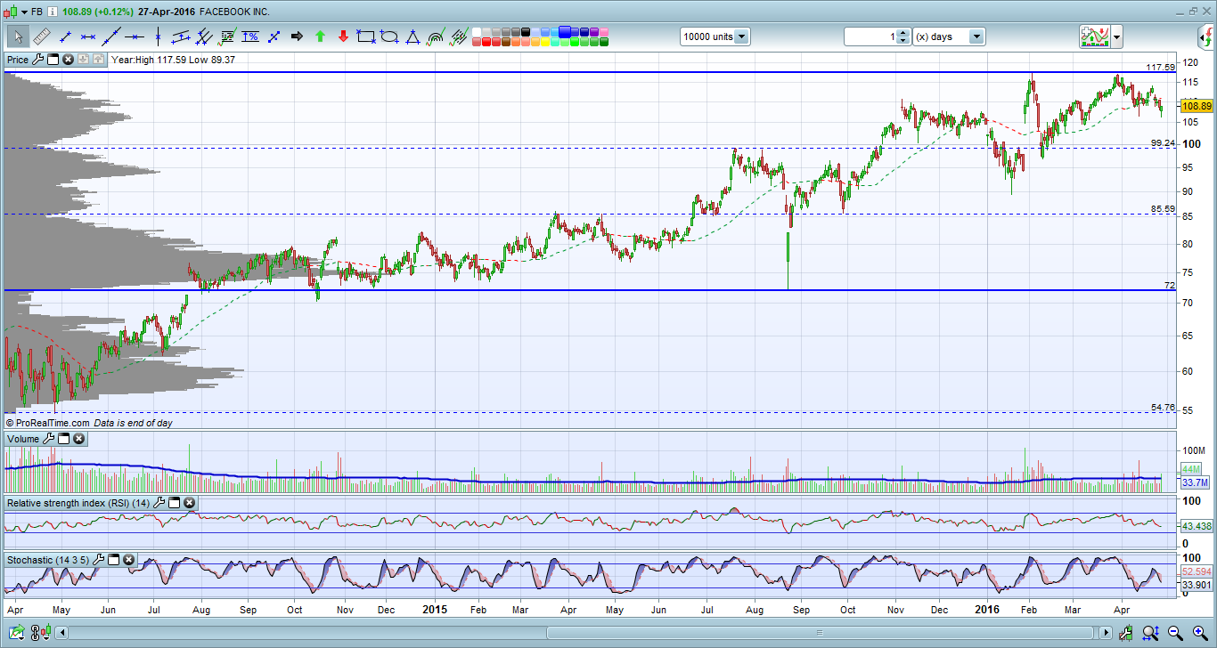Close the Stochastic indicator panel

[129, 560]
